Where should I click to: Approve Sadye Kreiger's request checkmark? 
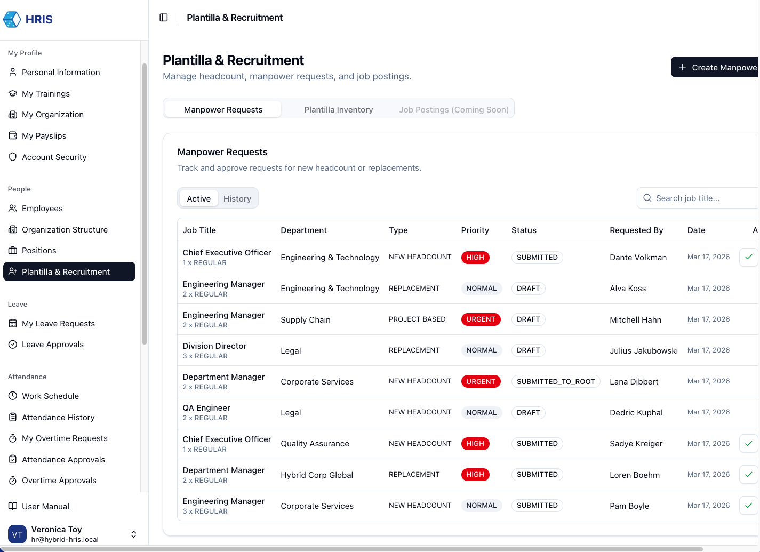point(748,443)
